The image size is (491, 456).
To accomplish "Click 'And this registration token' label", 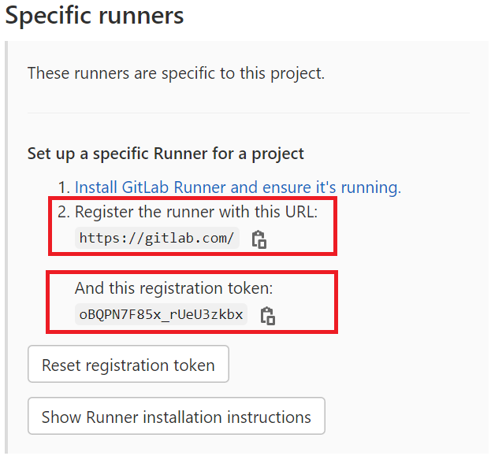I will pyautogui.click(x=173, y=287).
